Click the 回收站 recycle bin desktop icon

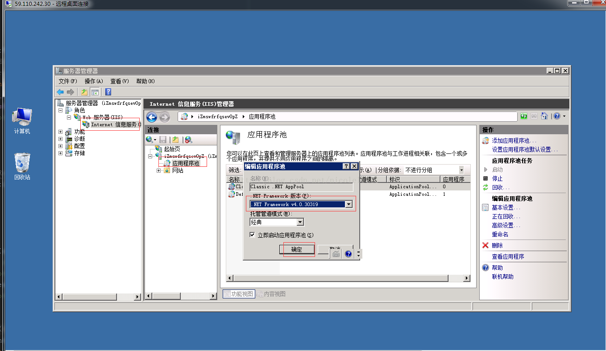(22, 166)
